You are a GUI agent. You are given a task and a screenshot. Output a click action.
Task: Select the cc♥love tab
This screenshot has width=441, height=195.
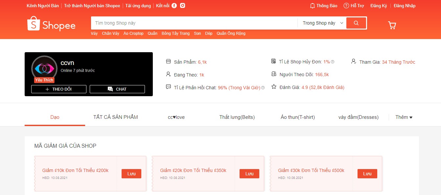176,117
